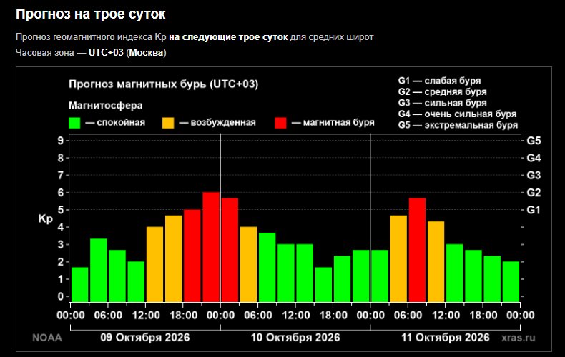Screen dimensions: 565x357
Task: Click the 'Магнитосфера' legend heading
Action: 106,106
